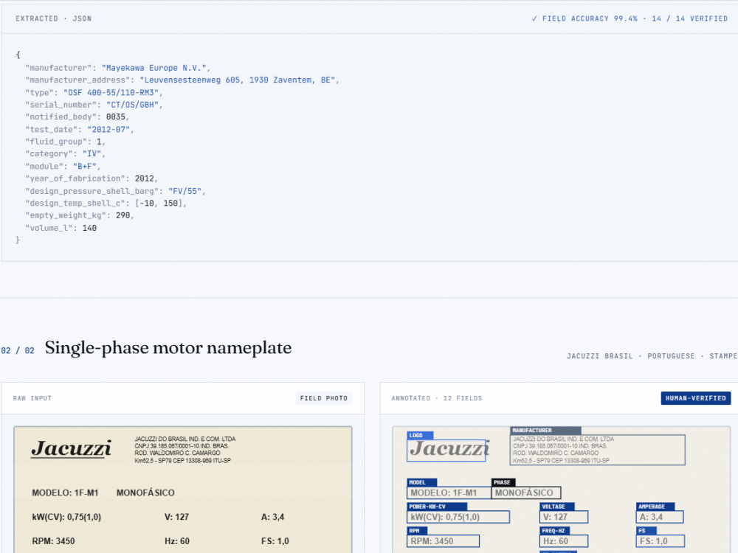This screenshot has height=553, width=738.
Task: Click the design_pressure_shell_barg value "FV/55"
Action: (185, 191)
